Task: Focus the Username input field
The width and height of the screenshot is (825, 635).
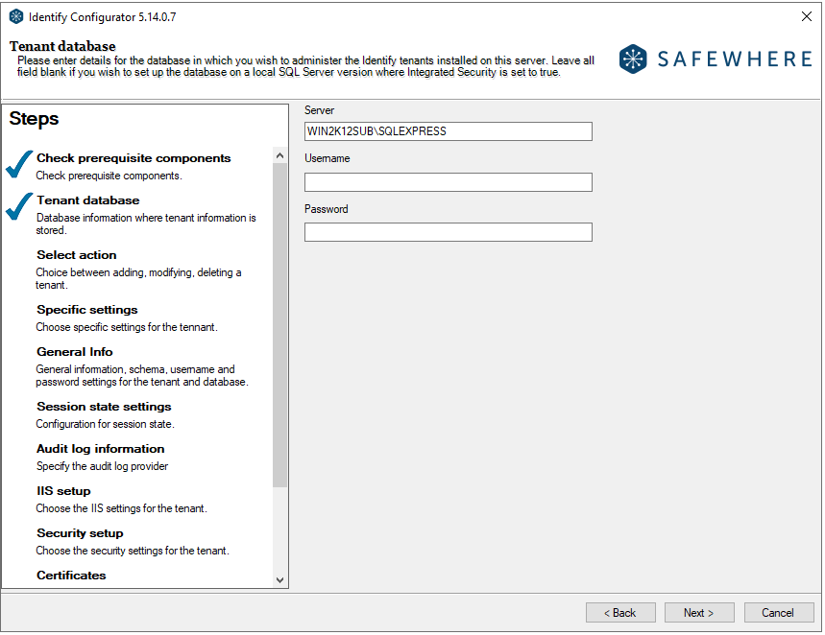Action: [449, 182]
